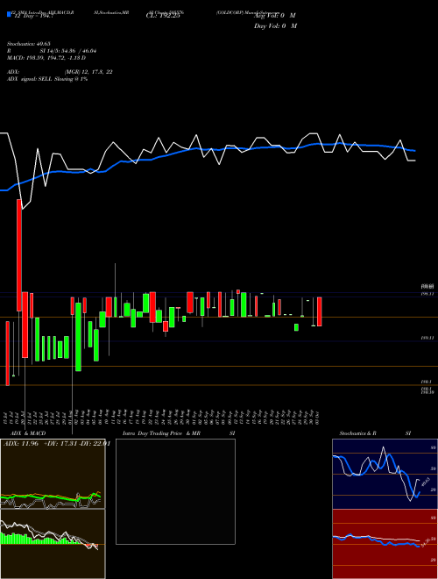Image resolution: width=438 pixels, height=579 pixels.
Task: Click the 'ADX signal: SELL Slowing @ 1%' text
Action: [47, 79]
